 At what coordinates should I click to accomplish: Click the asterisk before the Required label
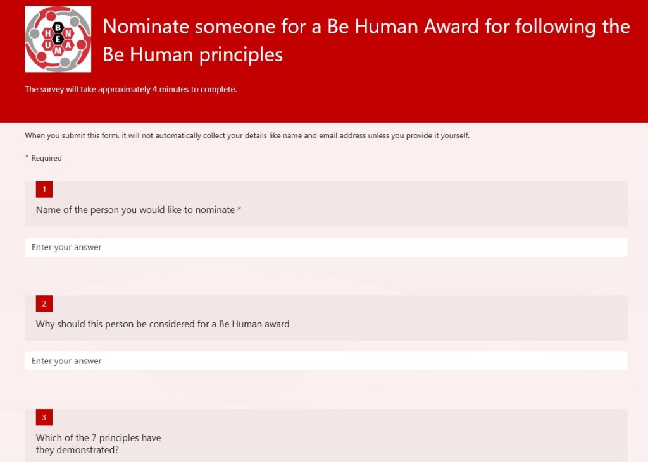click(27, 157)
